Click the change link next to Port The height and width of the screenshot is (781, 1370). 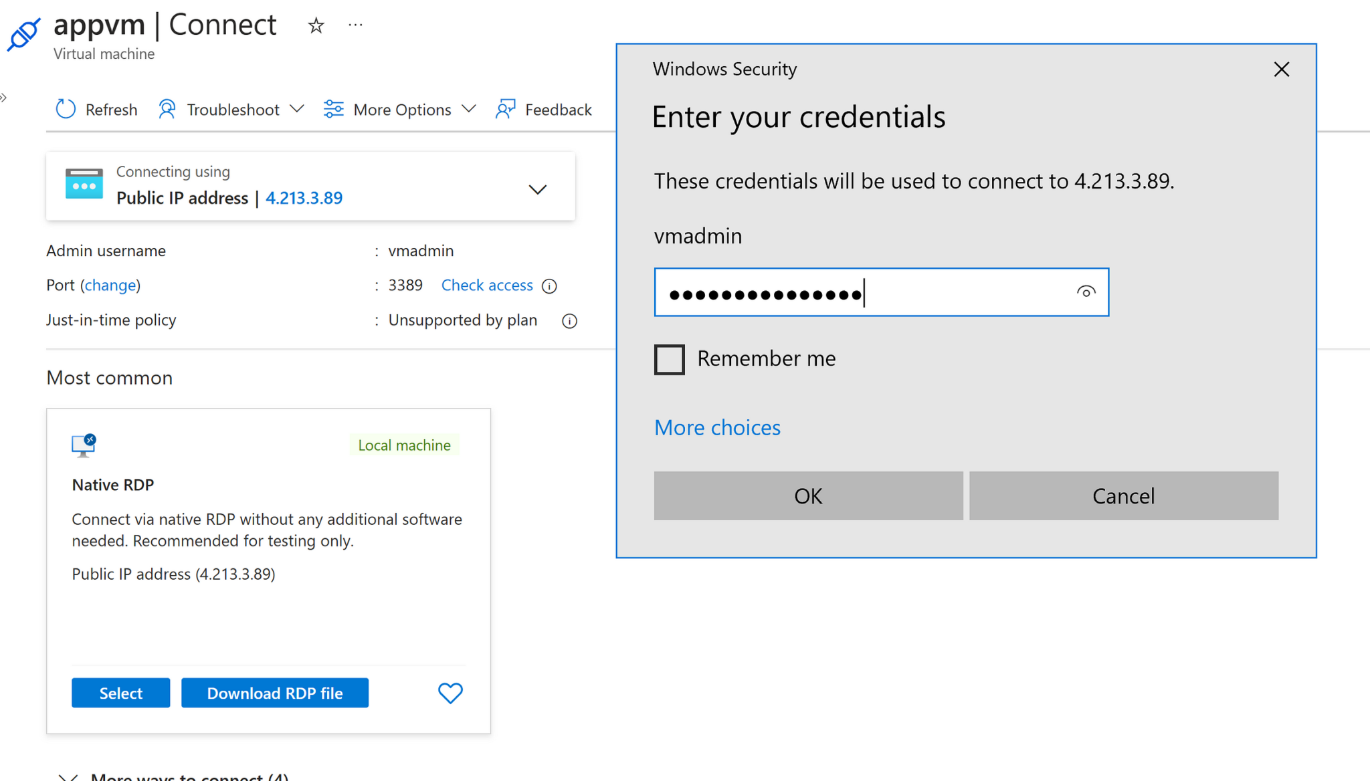pyautogui.click(x=111, y=286)
